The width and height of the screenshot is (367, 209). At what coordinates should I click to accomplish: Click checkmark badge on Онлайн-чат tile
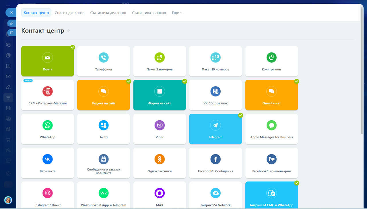pos(297,81)
